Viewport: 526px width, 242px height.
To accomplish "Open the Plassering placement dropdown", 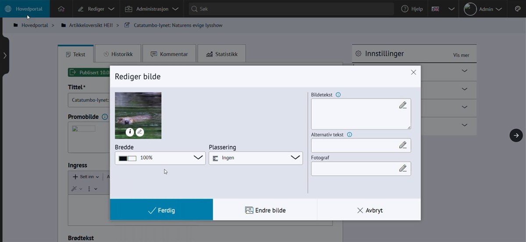I will (x=256, y=158).
